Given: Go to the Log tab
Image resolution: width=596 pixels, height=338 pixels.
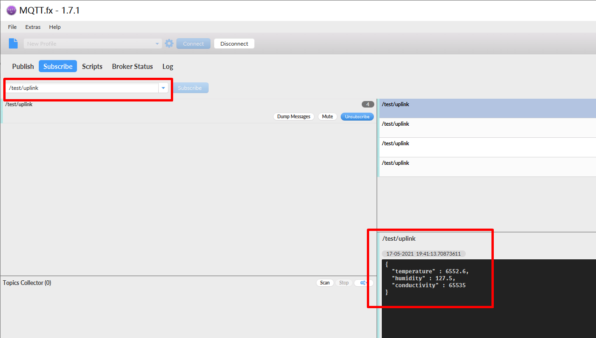Looking at the screenshot, I should pos(168,67).
